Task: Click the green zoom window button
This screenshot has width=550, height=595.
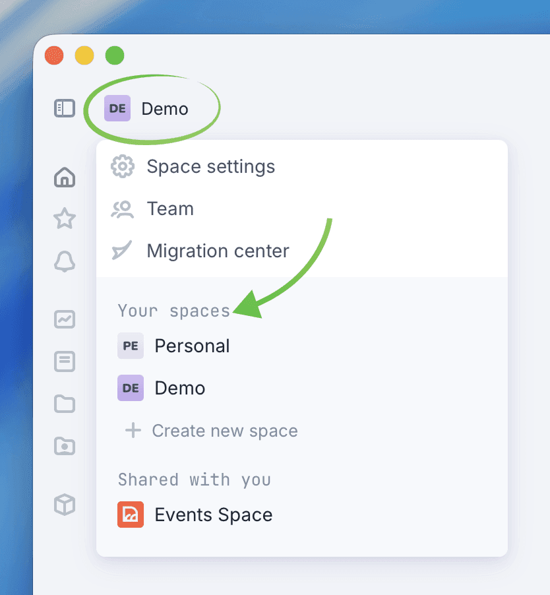Action: (115, 55)
